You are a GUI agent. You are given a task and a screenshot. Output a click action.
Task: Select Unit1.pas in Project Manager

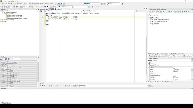tap(156, 24)
